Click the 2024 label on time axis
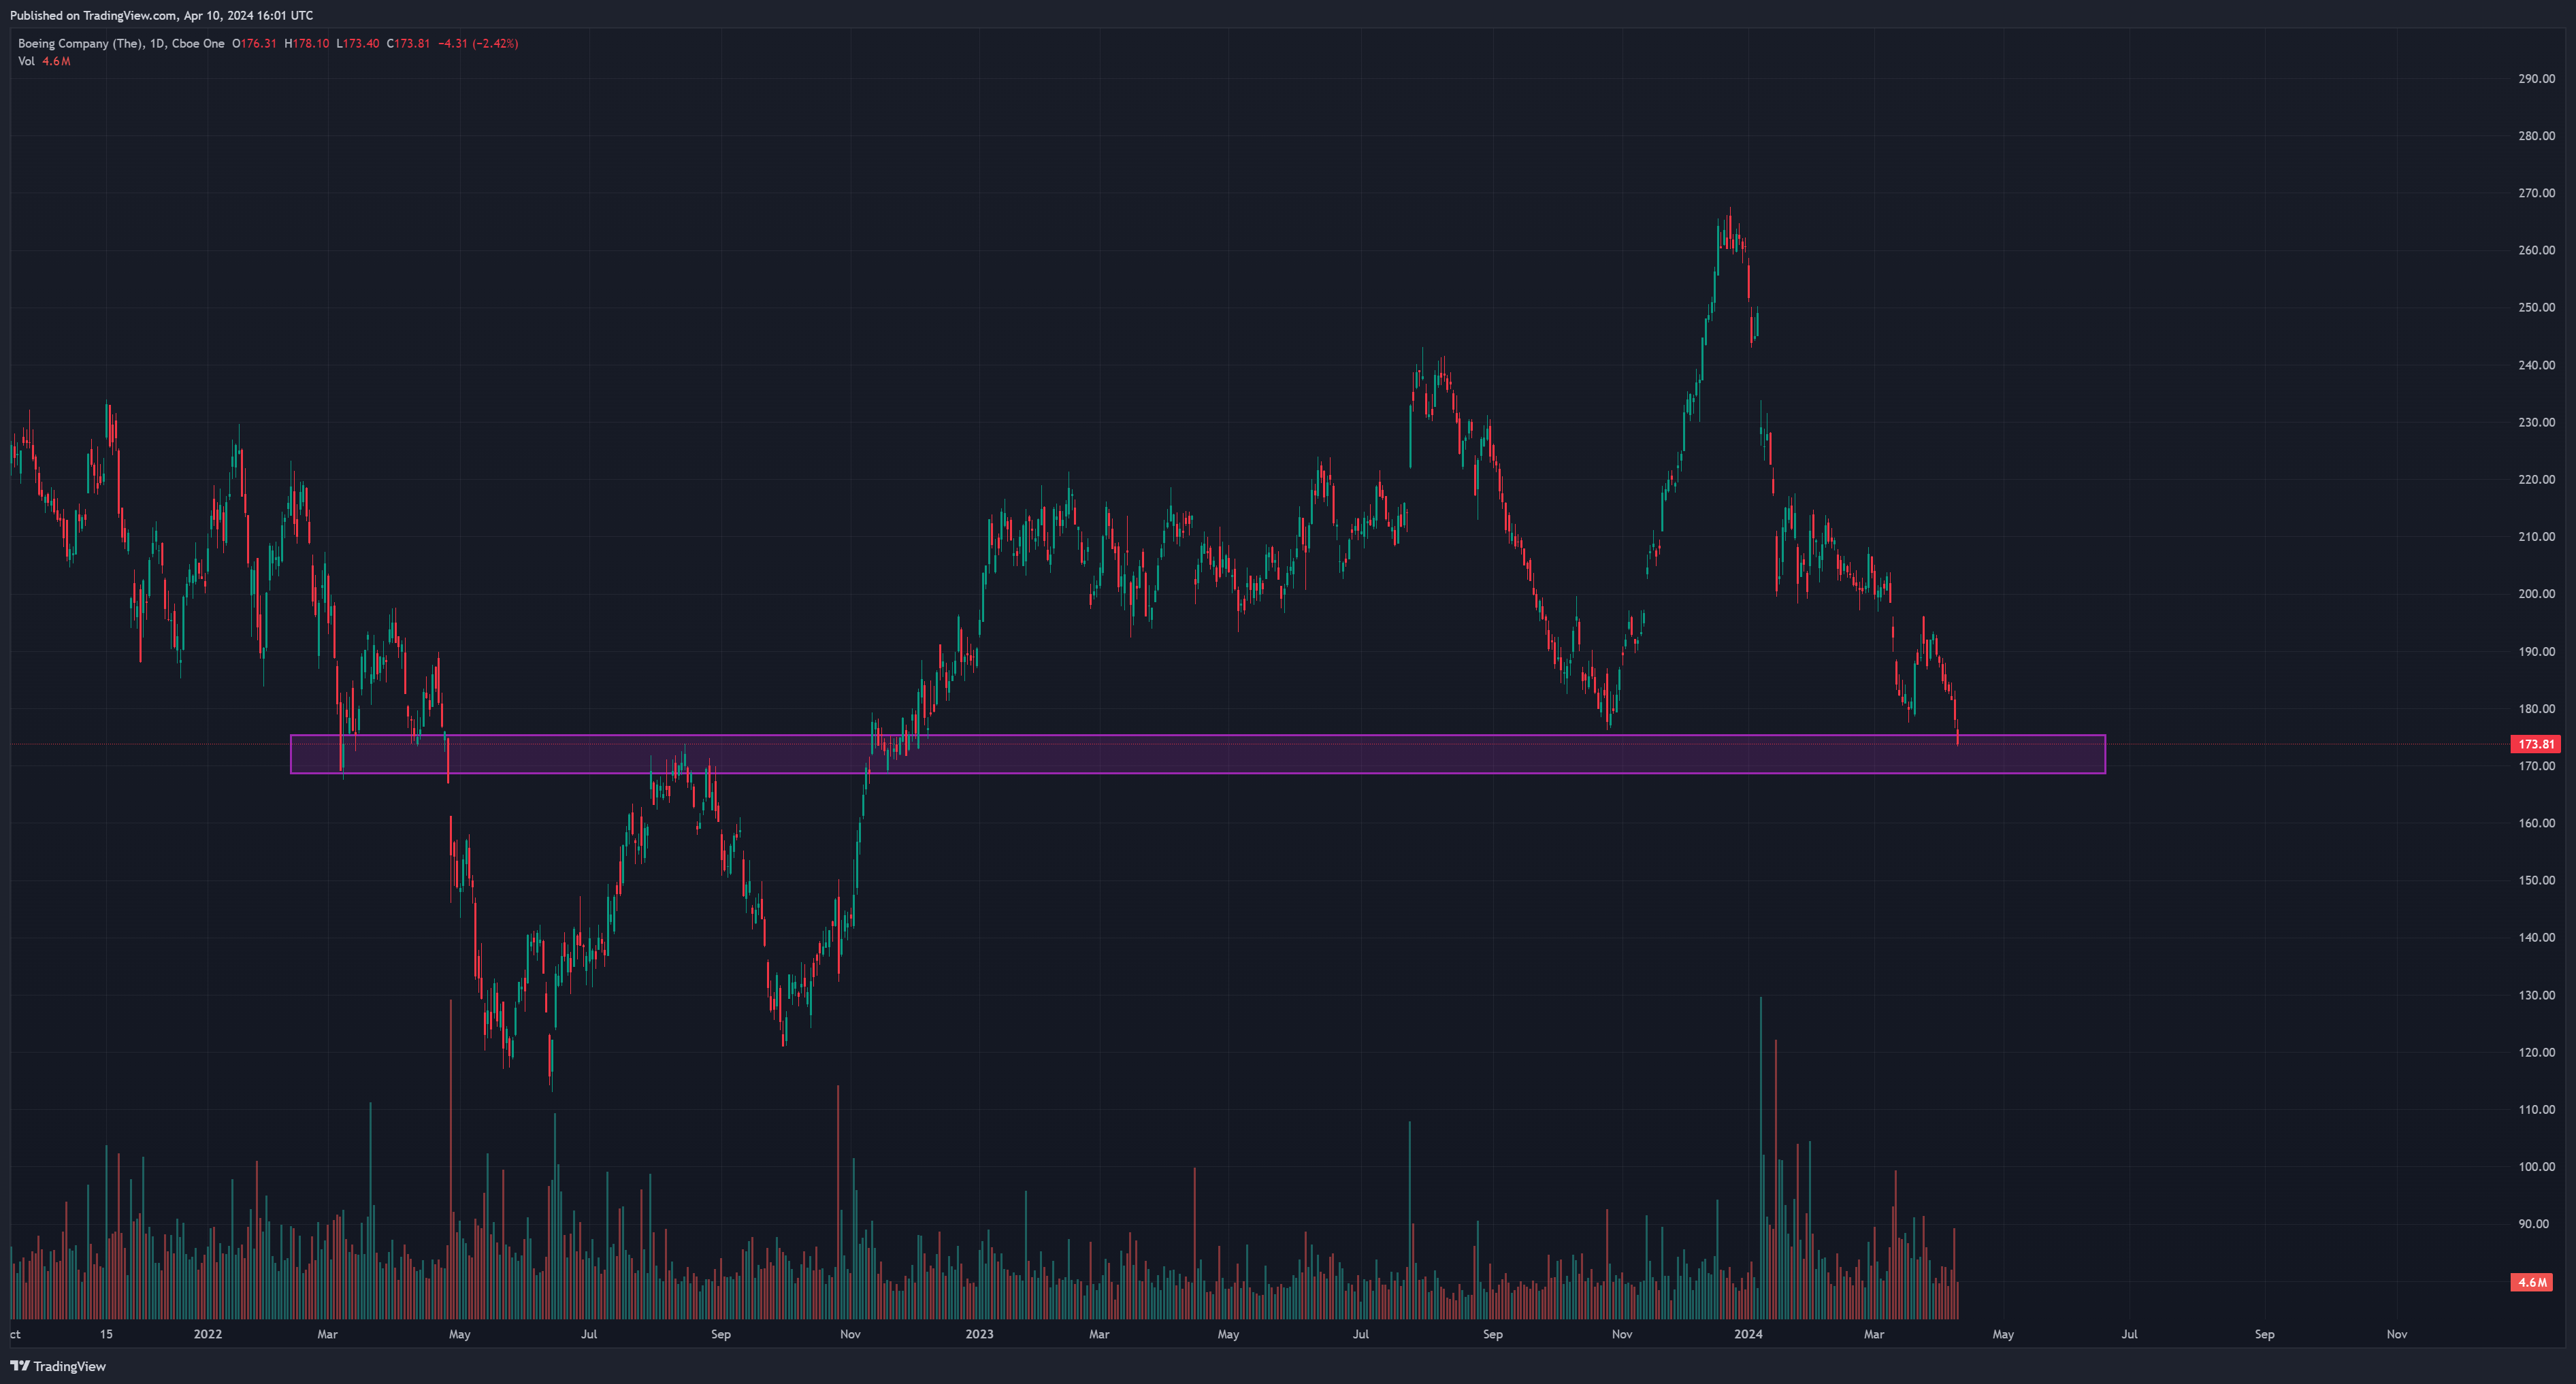Screen dimensions: 2576x1384 point(1748,1334)
